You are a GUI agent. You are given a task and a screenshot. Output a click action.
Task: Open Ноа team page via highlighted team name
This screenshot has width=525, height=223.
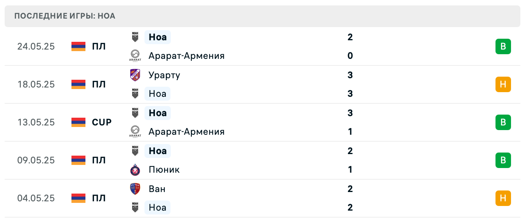point(157,37)
